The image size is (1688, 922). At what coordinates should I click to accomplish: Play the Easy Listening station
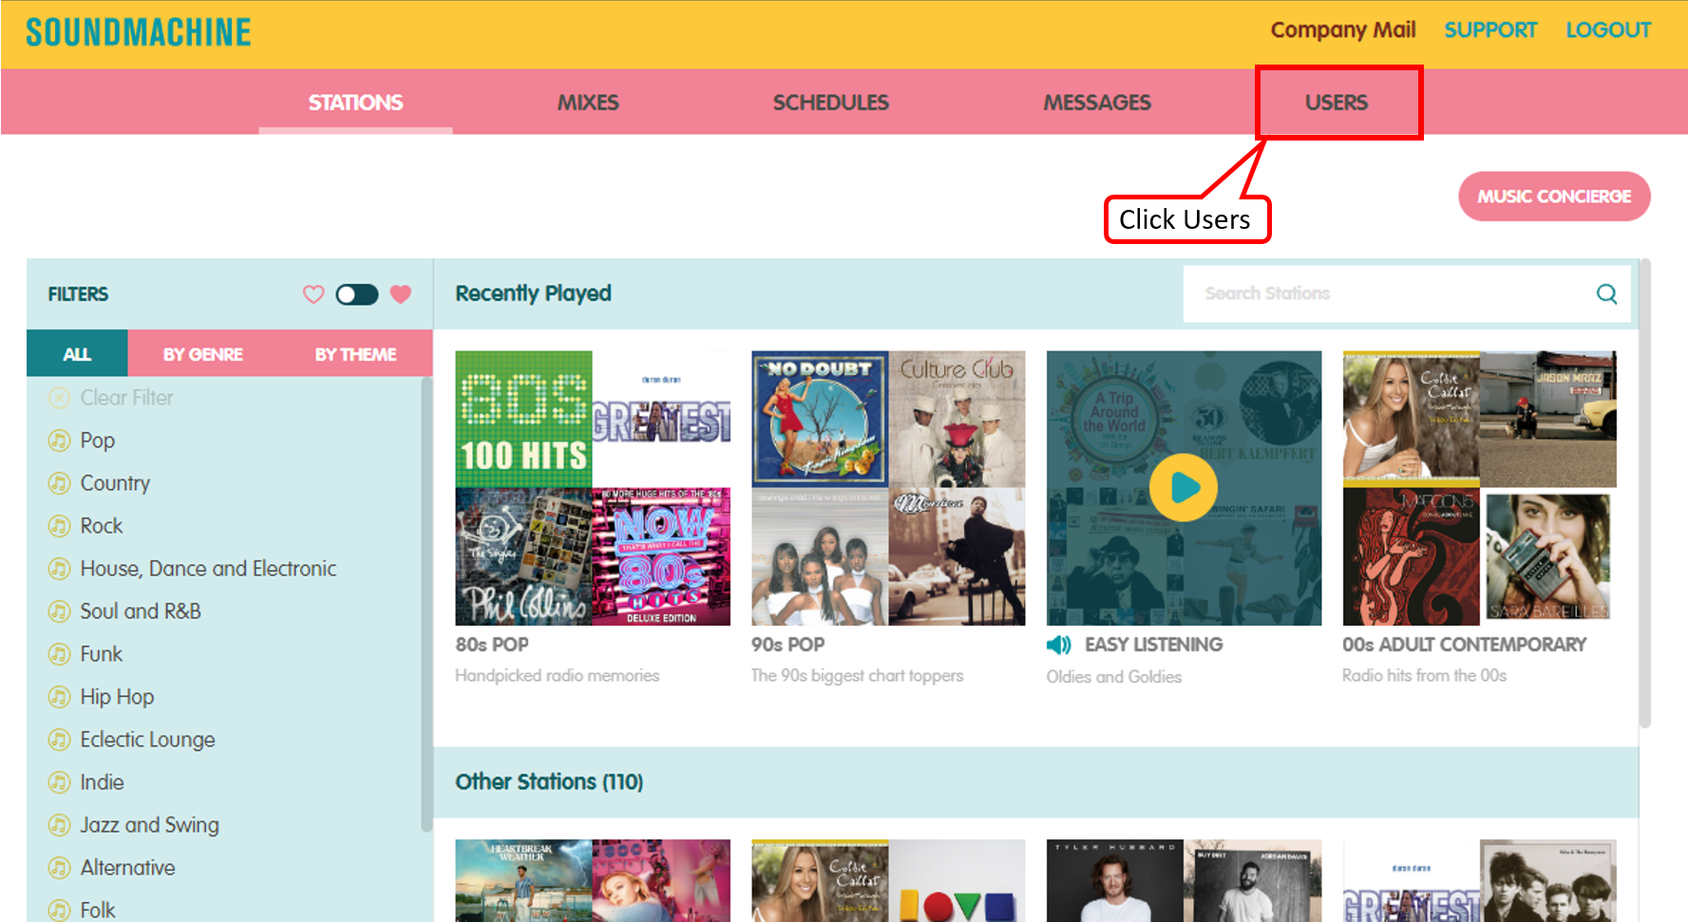[x=1183, y=488]
